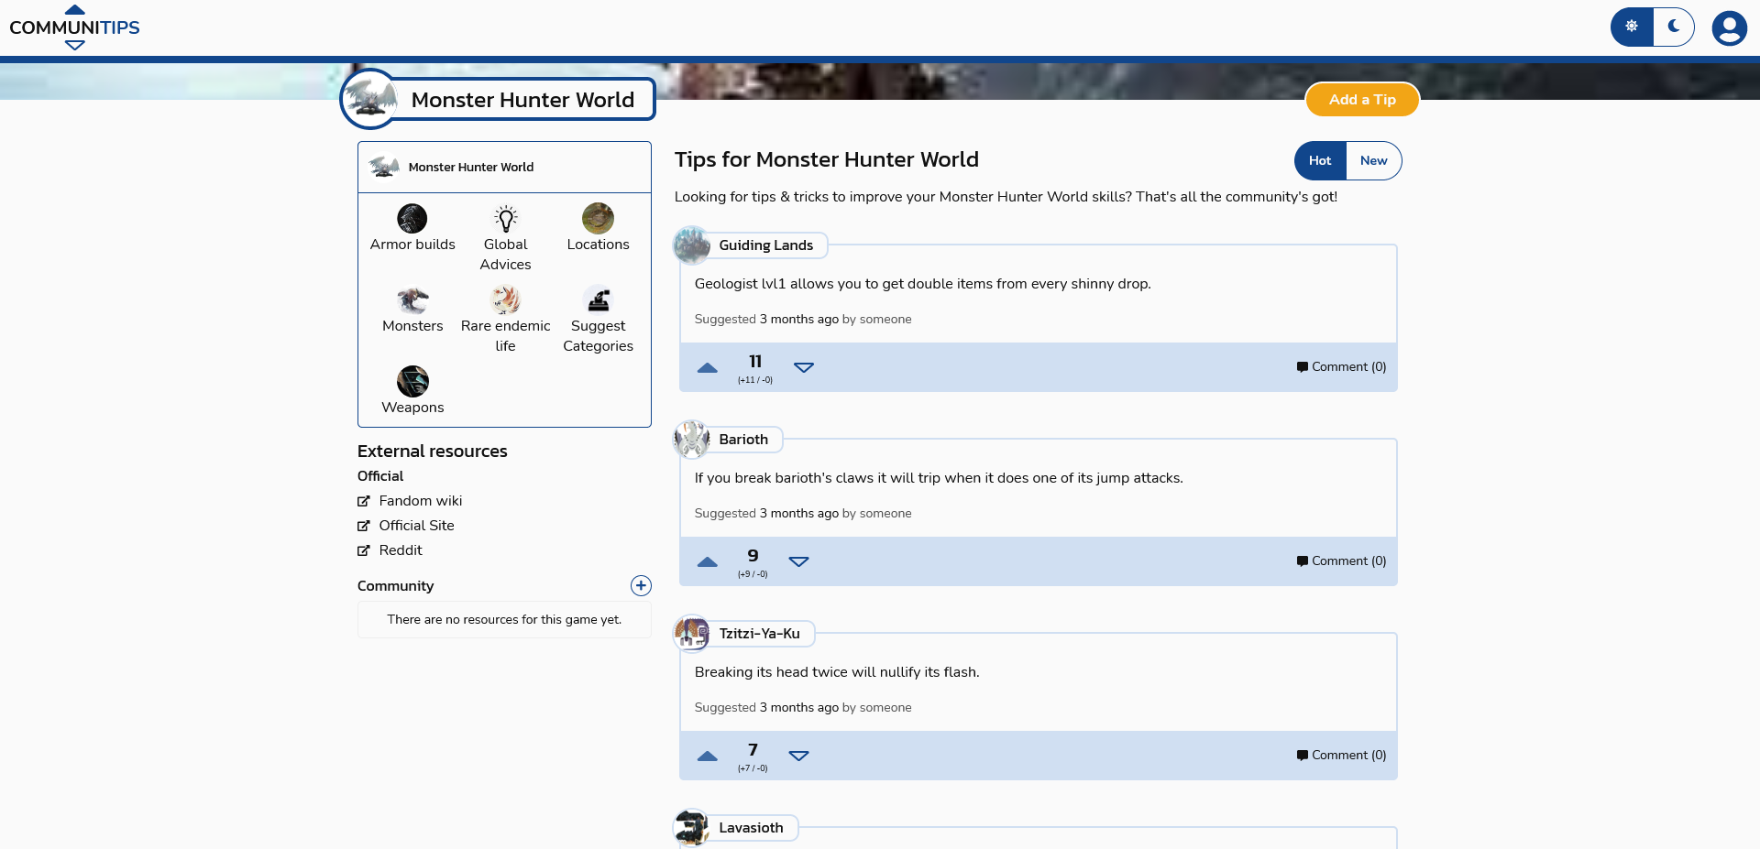
Task: Click the Barioth avatar thumbnail
Action: tap(692, 439)
